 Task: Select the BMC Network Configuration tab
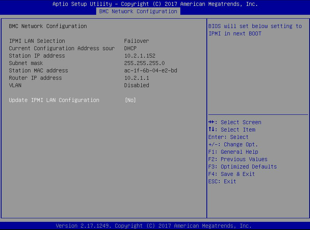[138, 11]
